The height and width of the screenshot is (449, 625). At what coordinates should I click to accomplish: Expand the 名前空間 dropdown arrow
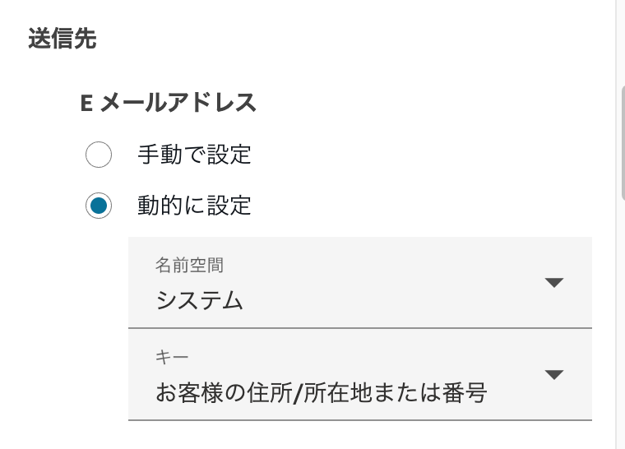point(554,283)
